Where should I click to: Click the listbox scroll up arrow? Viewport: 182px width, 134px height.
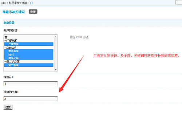pyautogui.click(x=56, y=37)
